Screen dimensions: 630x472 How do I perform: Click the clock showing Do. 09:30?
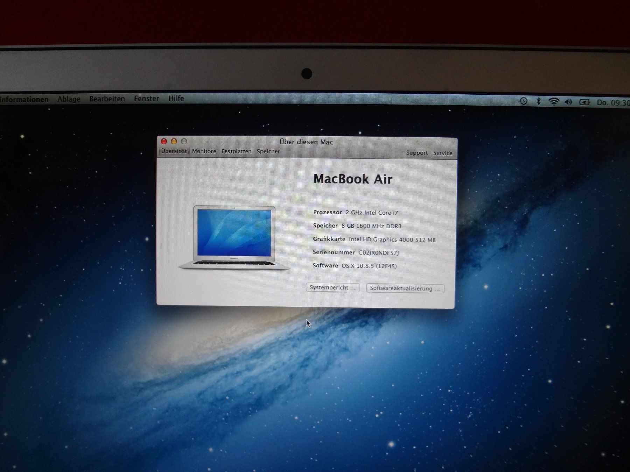[x=613, y=103]
